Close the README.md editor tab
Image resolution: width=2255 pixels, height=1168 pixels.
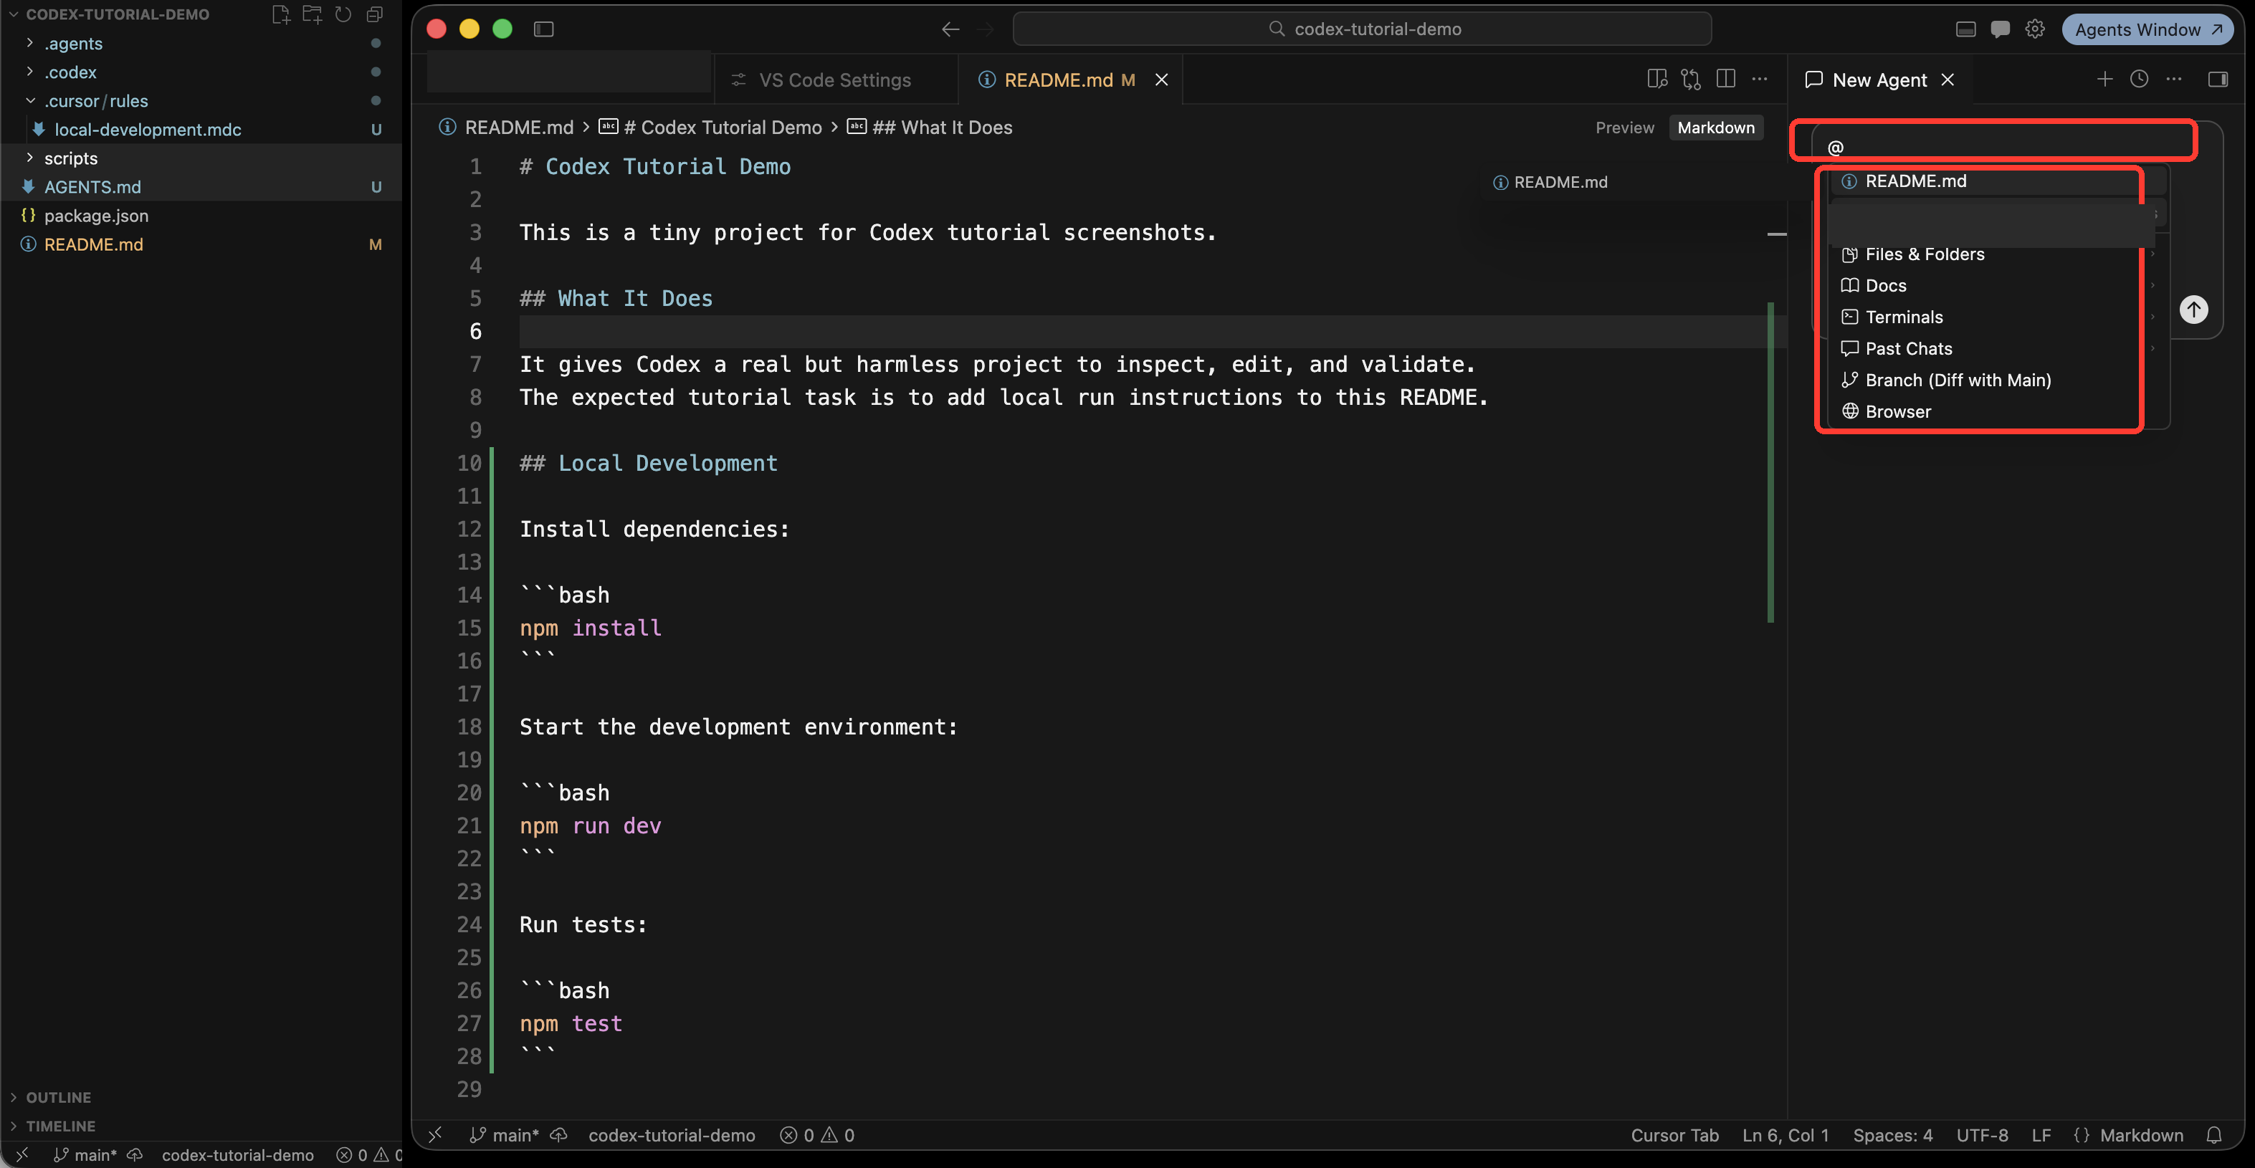pos(1162,80)
